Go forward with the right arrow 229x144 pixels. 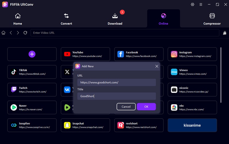click(x=18, y=33)
